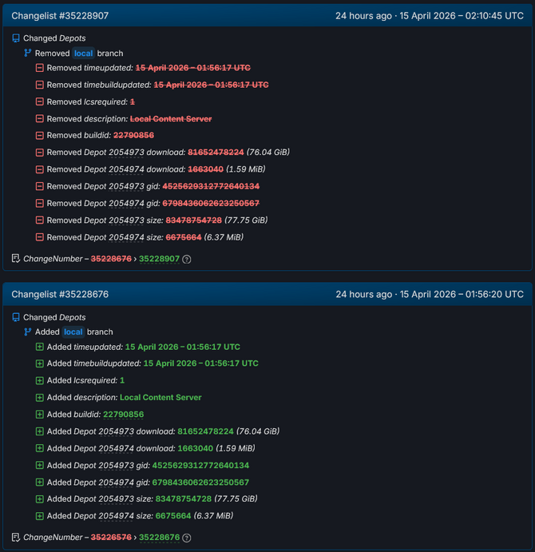The width and height of the screenshot is (535, 552).
Task: Click the Changed Depots icon in changelist #35228907
Action: (16, 38)
